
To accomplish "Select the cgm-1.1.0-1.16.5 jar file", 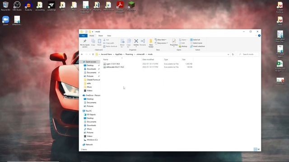I will tap(113, 64).
